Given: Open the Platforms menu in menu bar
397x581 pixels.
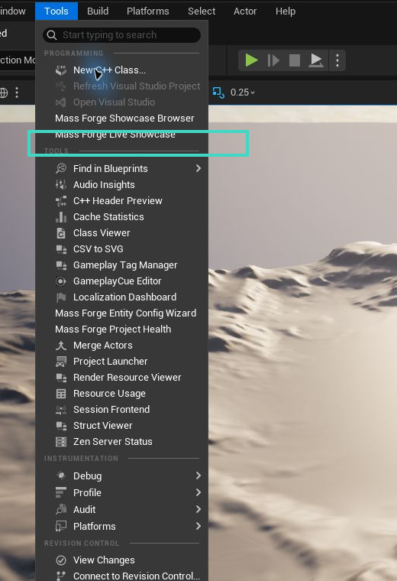Looking at the screenshot, I should coord(147,11).
